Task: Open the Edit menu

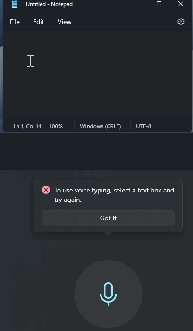Action: pyautogui.click(x=39, y=22)
